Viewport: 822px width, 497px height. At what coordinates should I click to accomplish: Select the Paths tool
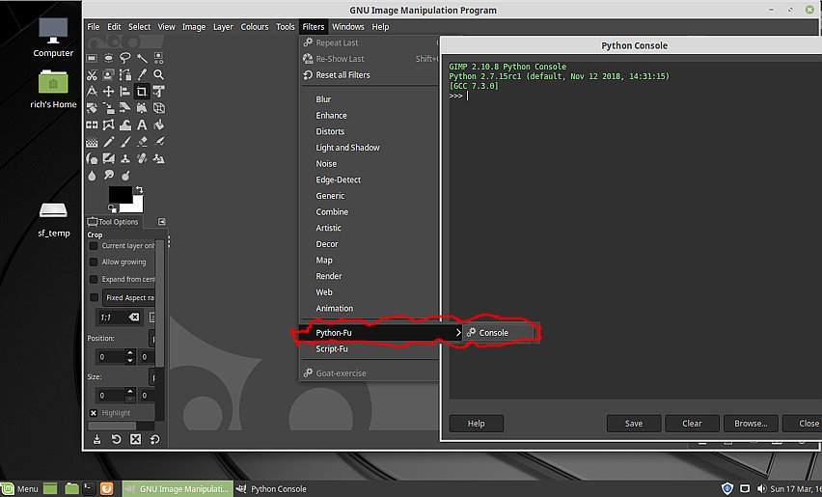(125, 74)
